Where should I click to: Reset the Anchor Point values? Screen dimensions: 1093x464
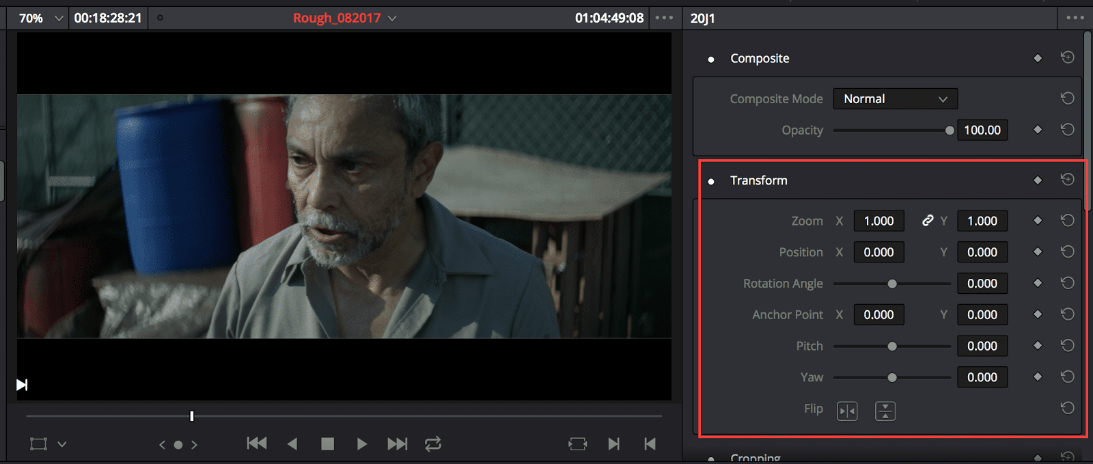click(x=1067, y=314)
